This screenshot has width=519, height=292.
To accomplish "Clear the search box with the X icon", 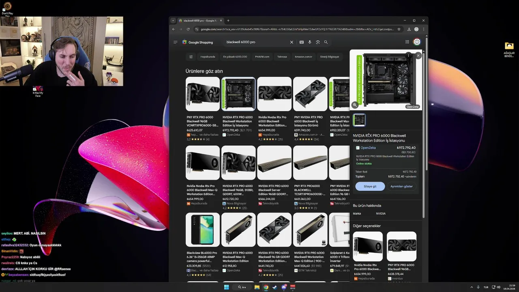I will (291, 42).
